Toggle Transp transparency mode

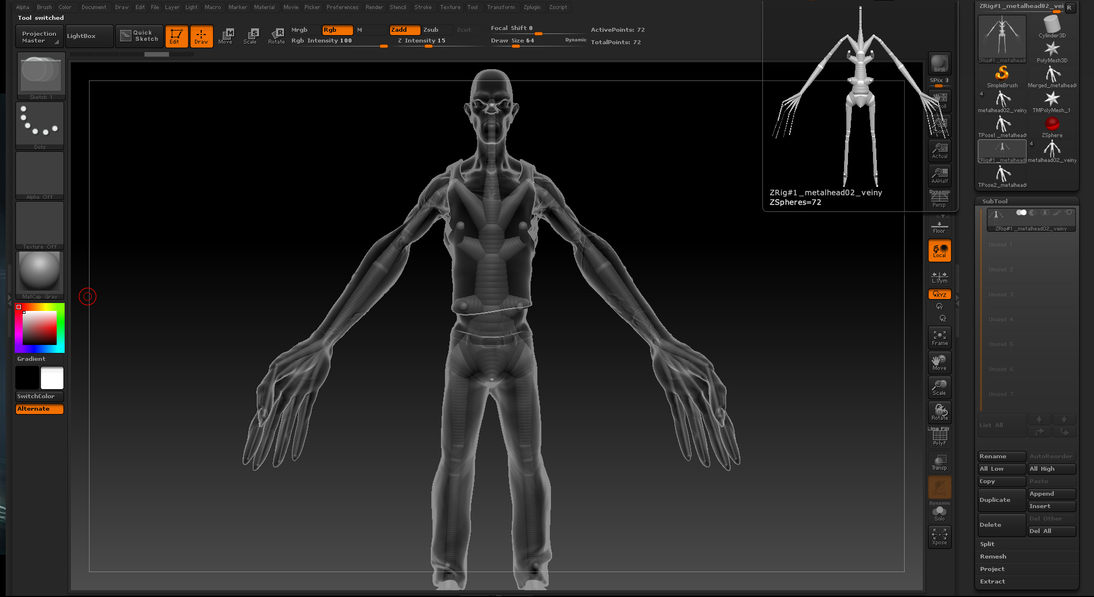click(939, 462)
